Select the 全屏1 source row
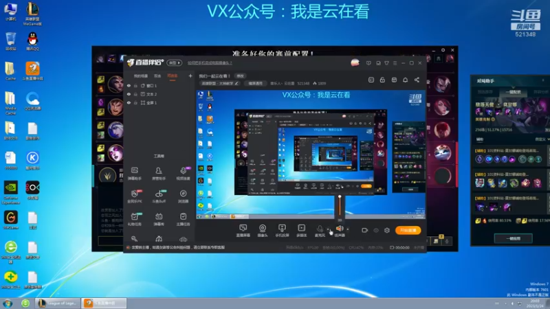Screen dimensions: 550x309 (x=159, y=102)
